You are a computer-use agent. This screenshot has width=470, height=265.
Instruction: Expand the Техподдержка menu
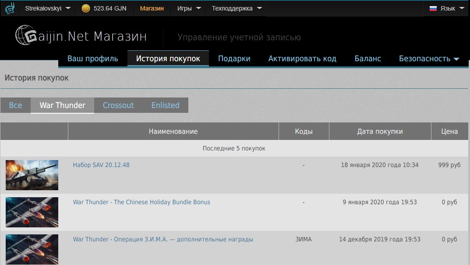pos(236,8)
